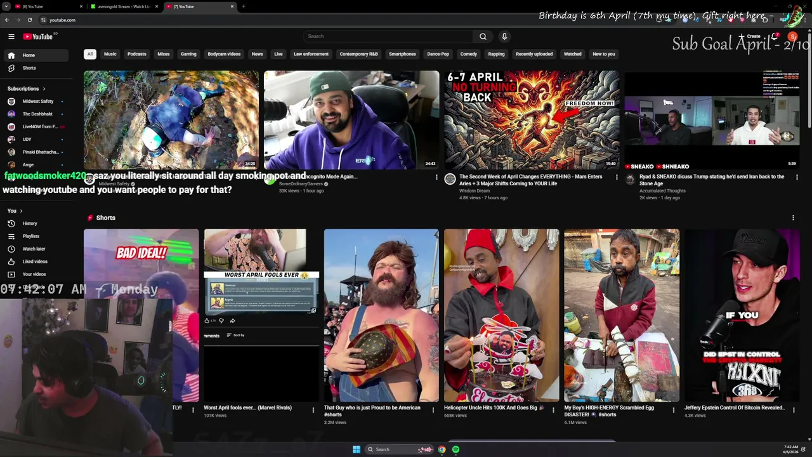Select the Comedy filter chip
812x457 pixels.
click(x=469, y=54)
